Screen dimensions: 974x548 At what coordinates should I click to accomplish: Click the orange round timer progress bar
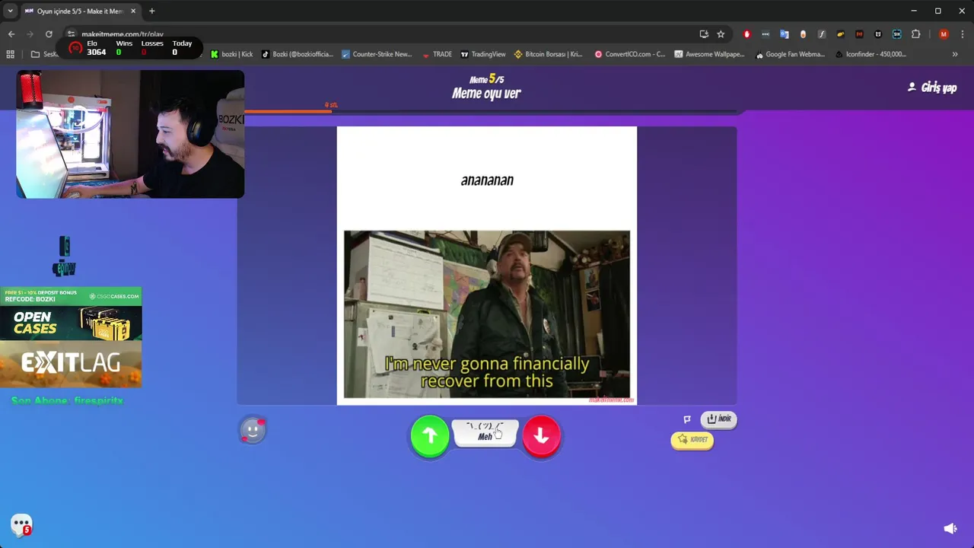pos(288,112)
